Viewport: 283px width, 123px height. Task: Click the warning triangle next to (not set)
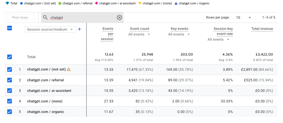(x=69, y=69)
